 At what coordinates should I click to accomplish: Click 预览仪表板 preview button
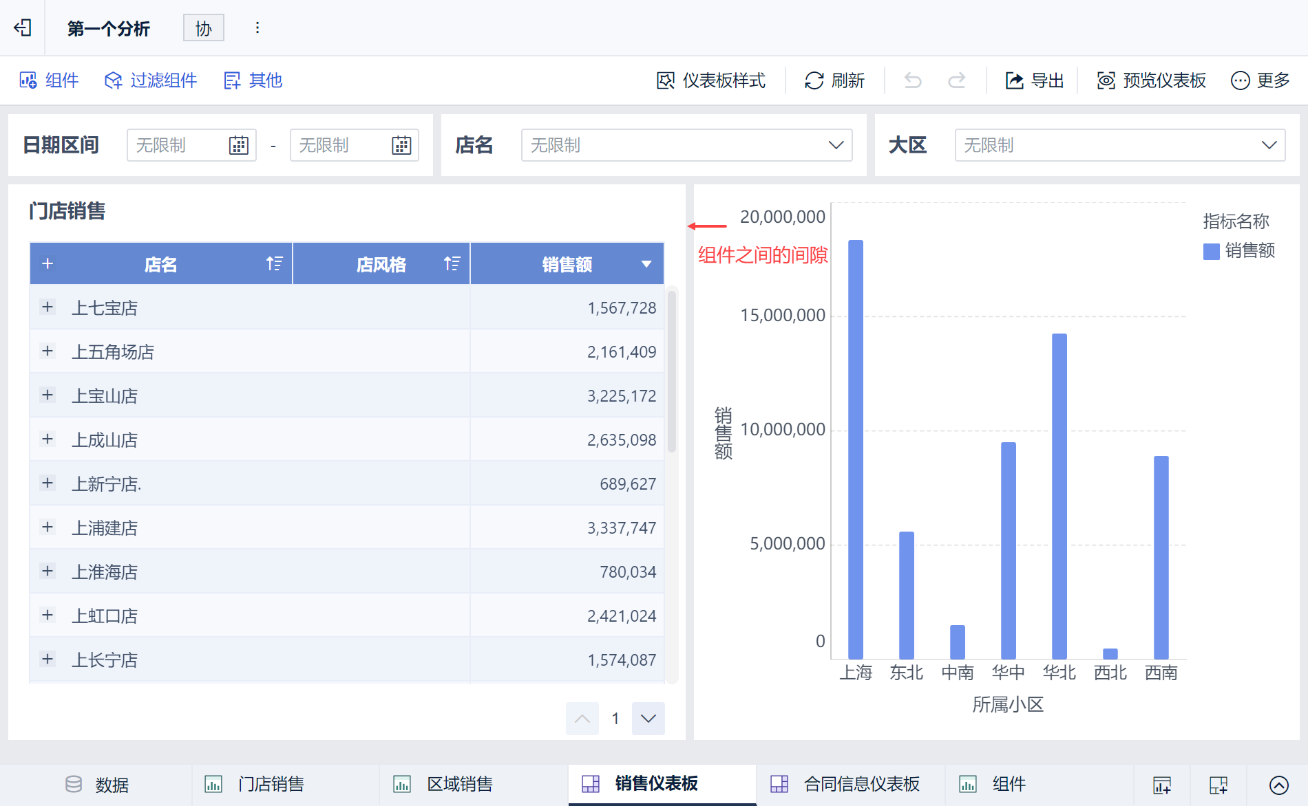1151,80
